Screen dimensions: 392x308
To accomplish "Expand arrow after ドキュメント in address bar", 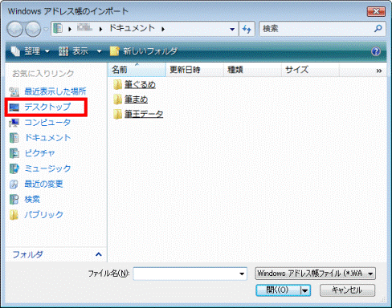I will (163, 29).
